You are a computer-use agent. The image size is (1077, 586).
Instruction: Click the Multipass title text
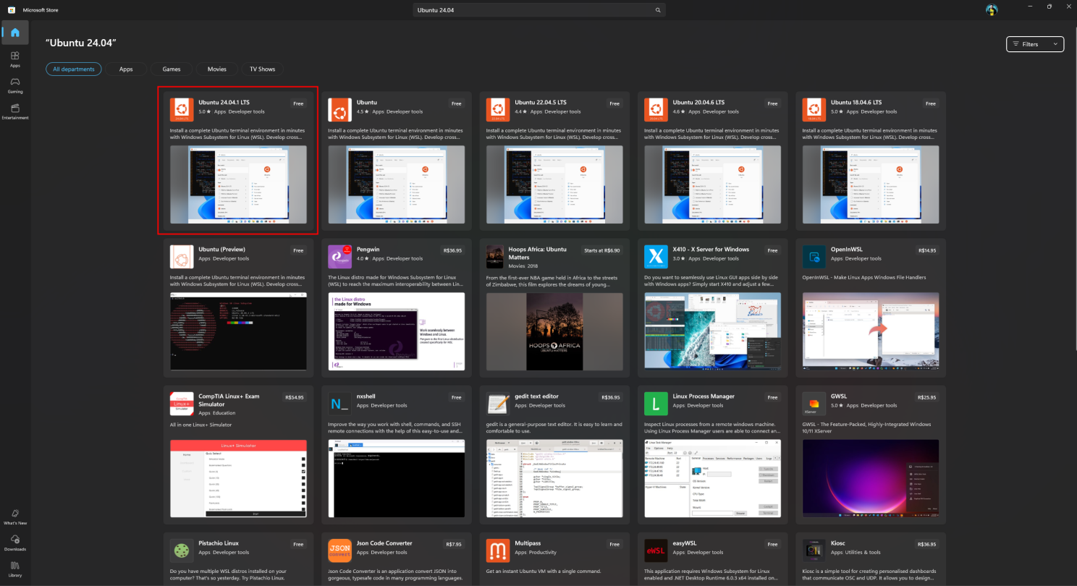tap(528, 543)
